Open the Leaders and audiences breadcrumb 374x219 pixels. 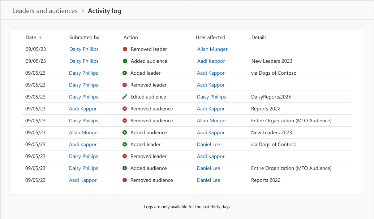[45, 11]
